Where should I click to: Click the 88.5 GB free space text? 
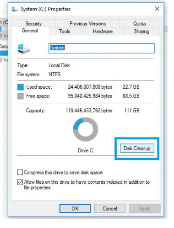coord(131,96)
